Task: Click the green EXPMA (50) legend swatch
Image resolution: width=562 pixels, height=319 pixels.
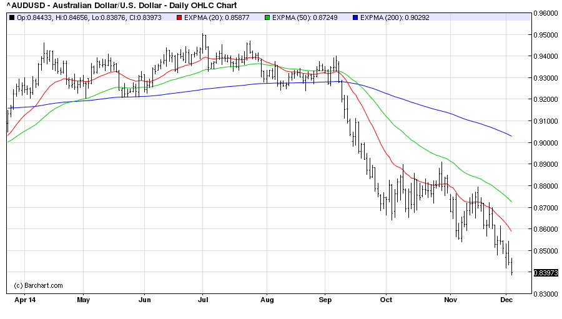Action: point(268,17)
